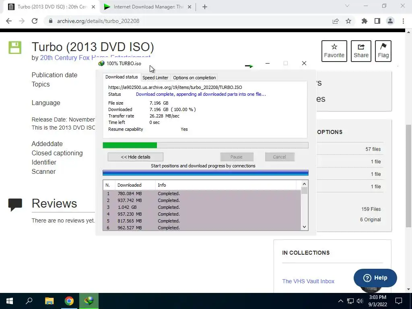The height and width of the screenshot is (309, 412).
Task: Close the Turbo (2013 DVD ISO) tab
Action: pyautogui.click(x=93, y=7)
